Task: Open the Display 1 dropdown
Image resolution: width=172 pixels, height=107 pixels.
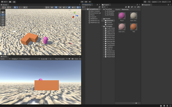Action: click(16, 59)
